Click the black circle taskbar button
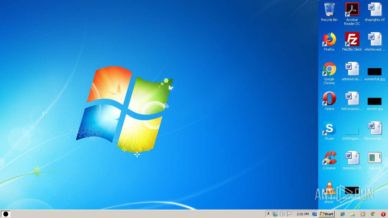The image size is (388, 218). coord(5,214)
